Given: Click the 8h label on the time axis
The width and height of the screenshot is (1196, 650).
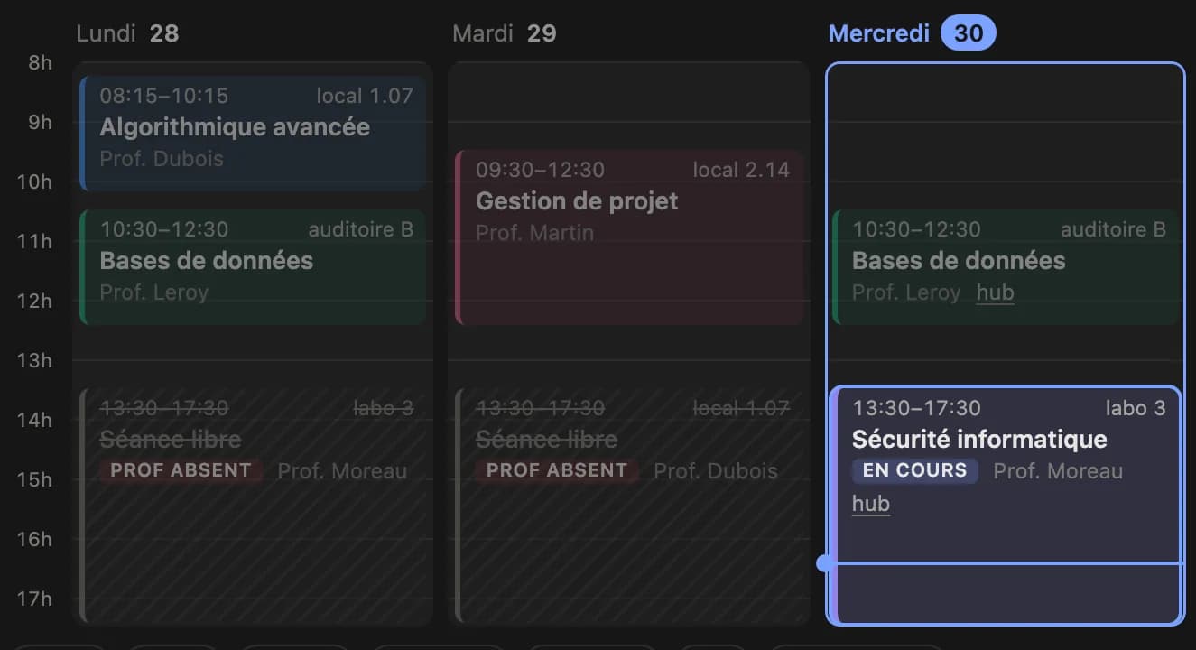Looking at the screenshot, I should (41, 62).
